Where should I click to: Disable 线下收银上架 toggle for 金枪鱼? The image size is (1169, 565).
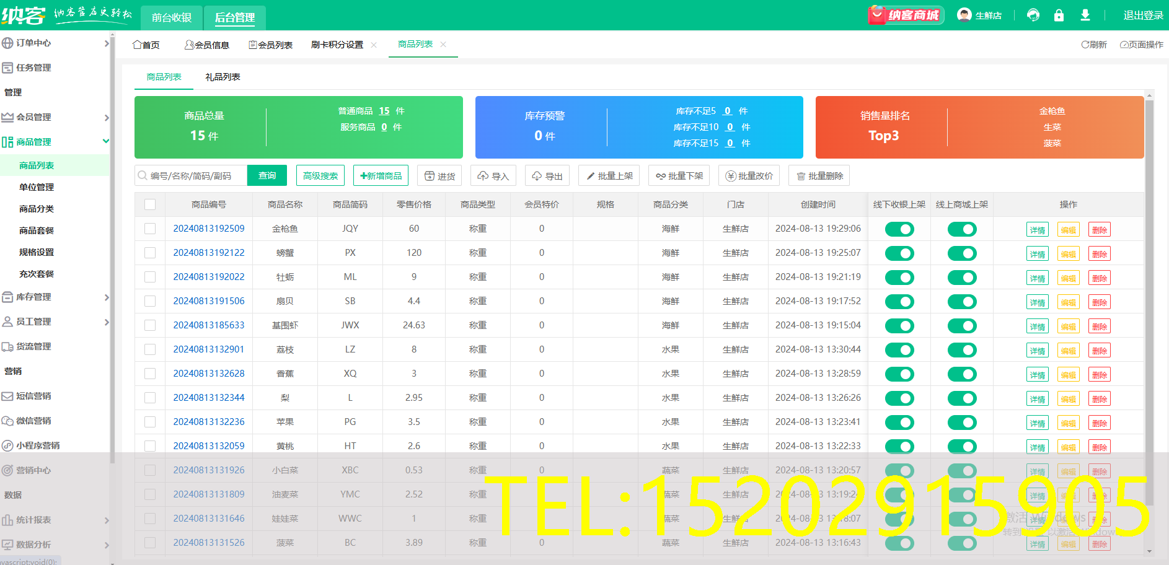(x=899, y=229)
